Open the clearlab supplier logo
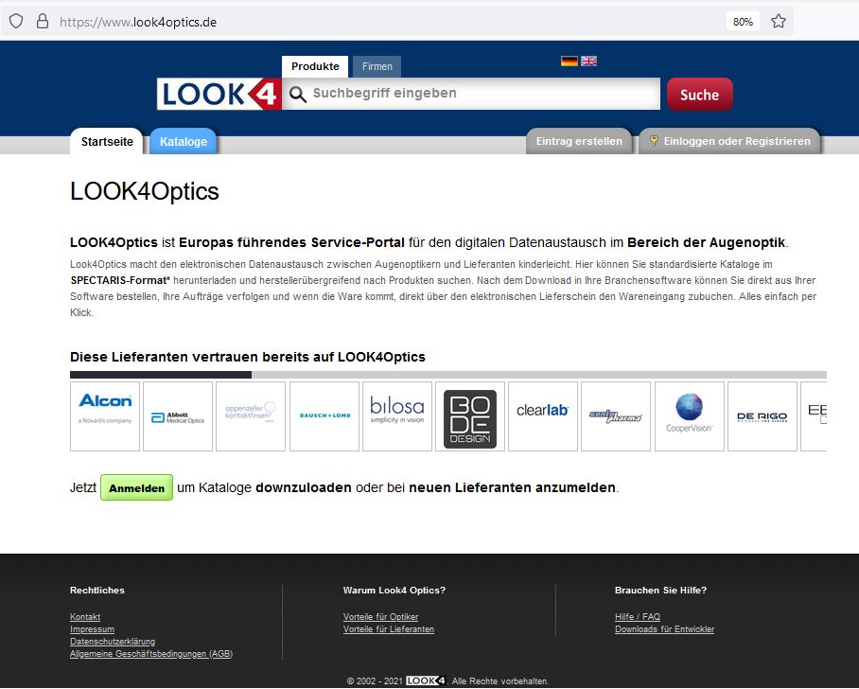The image size is (859, 689). [x=543, y=416]
